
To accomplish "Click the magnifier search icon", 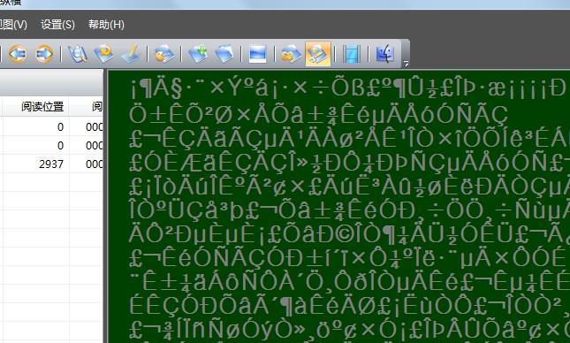I will coord(78,54).
